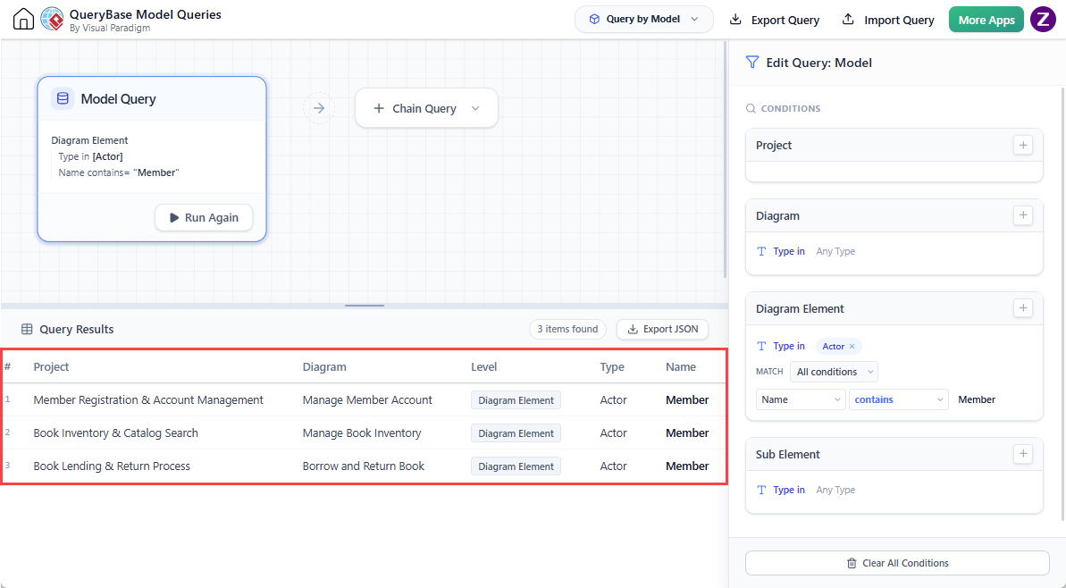Remove the Actor type tag
This screenshot has height=588, width=1066.
click(852, 347)
